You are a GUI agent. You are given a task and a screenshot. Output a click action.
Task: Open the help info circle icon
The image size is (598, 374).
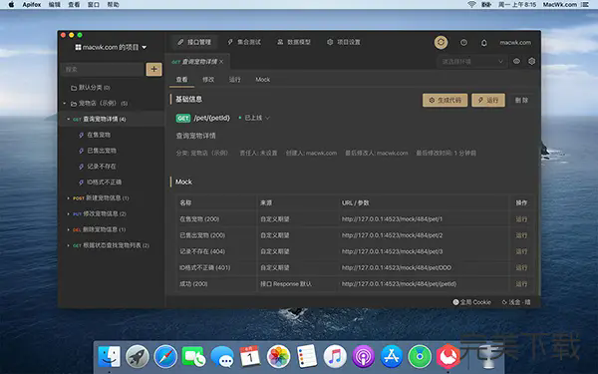coord(463,42)
